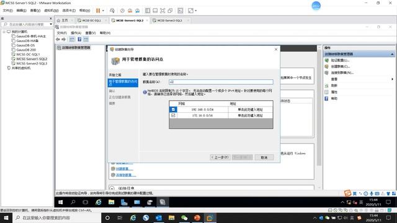Open VMware 文件(F) menu
Screen dimensions: 397x223
tap(7, 11)
